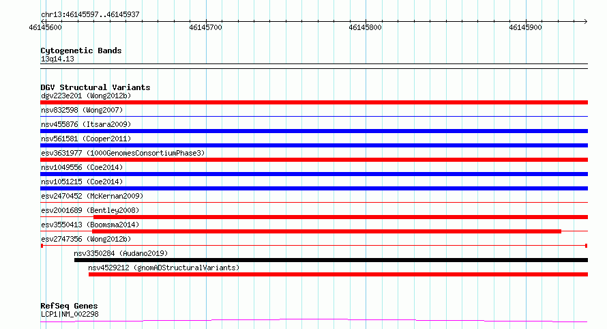Select variant label nsv561581 (Cooper2011)
This screenshot has height=329, width=607.
pos(86,139)
